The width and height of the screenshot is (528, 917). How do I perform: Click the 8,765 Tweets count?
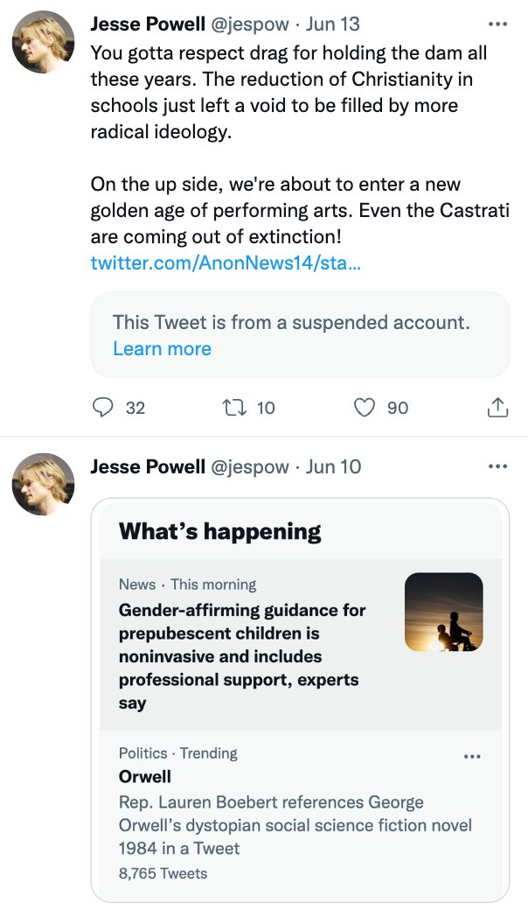[x=163, y=873]
